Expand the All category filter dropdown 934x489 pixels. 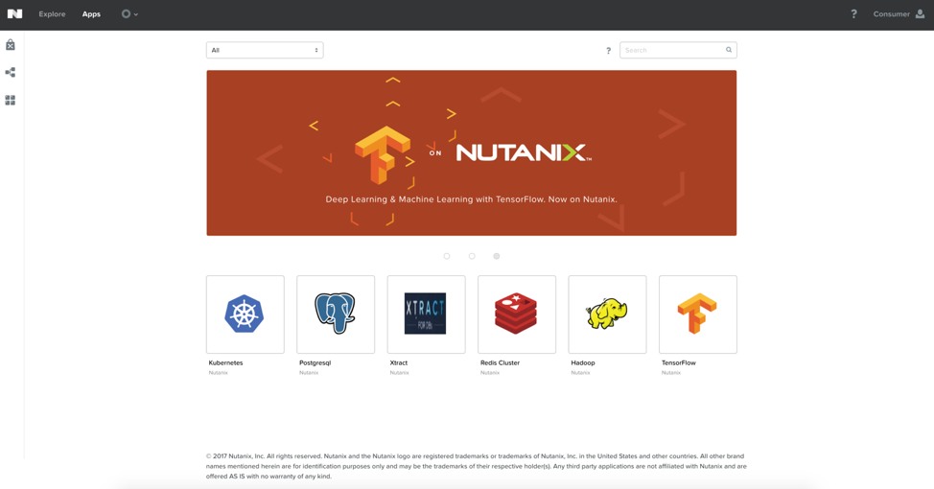(265, 50)
